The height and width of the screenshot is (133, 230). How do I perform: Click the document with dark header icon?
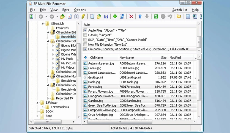pyautogui.click(x=195, y=16)
